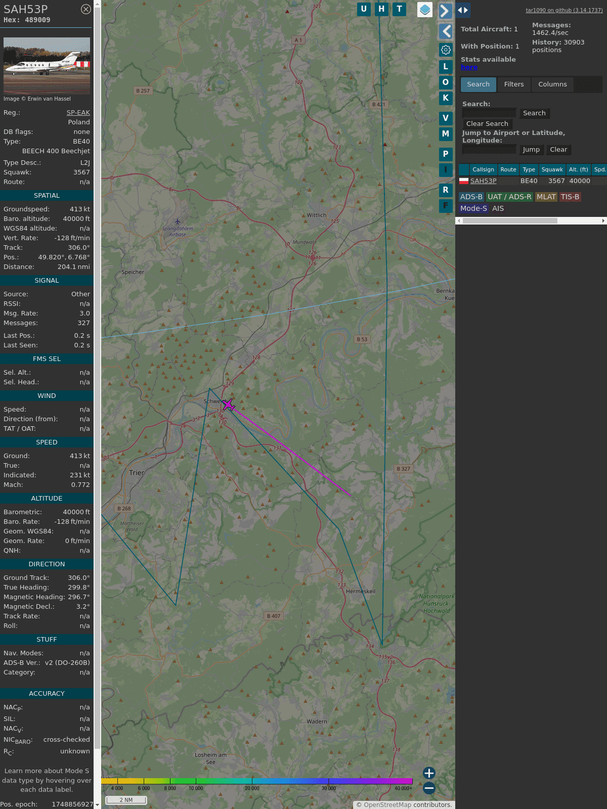Click the Jump button

(531, 150)
